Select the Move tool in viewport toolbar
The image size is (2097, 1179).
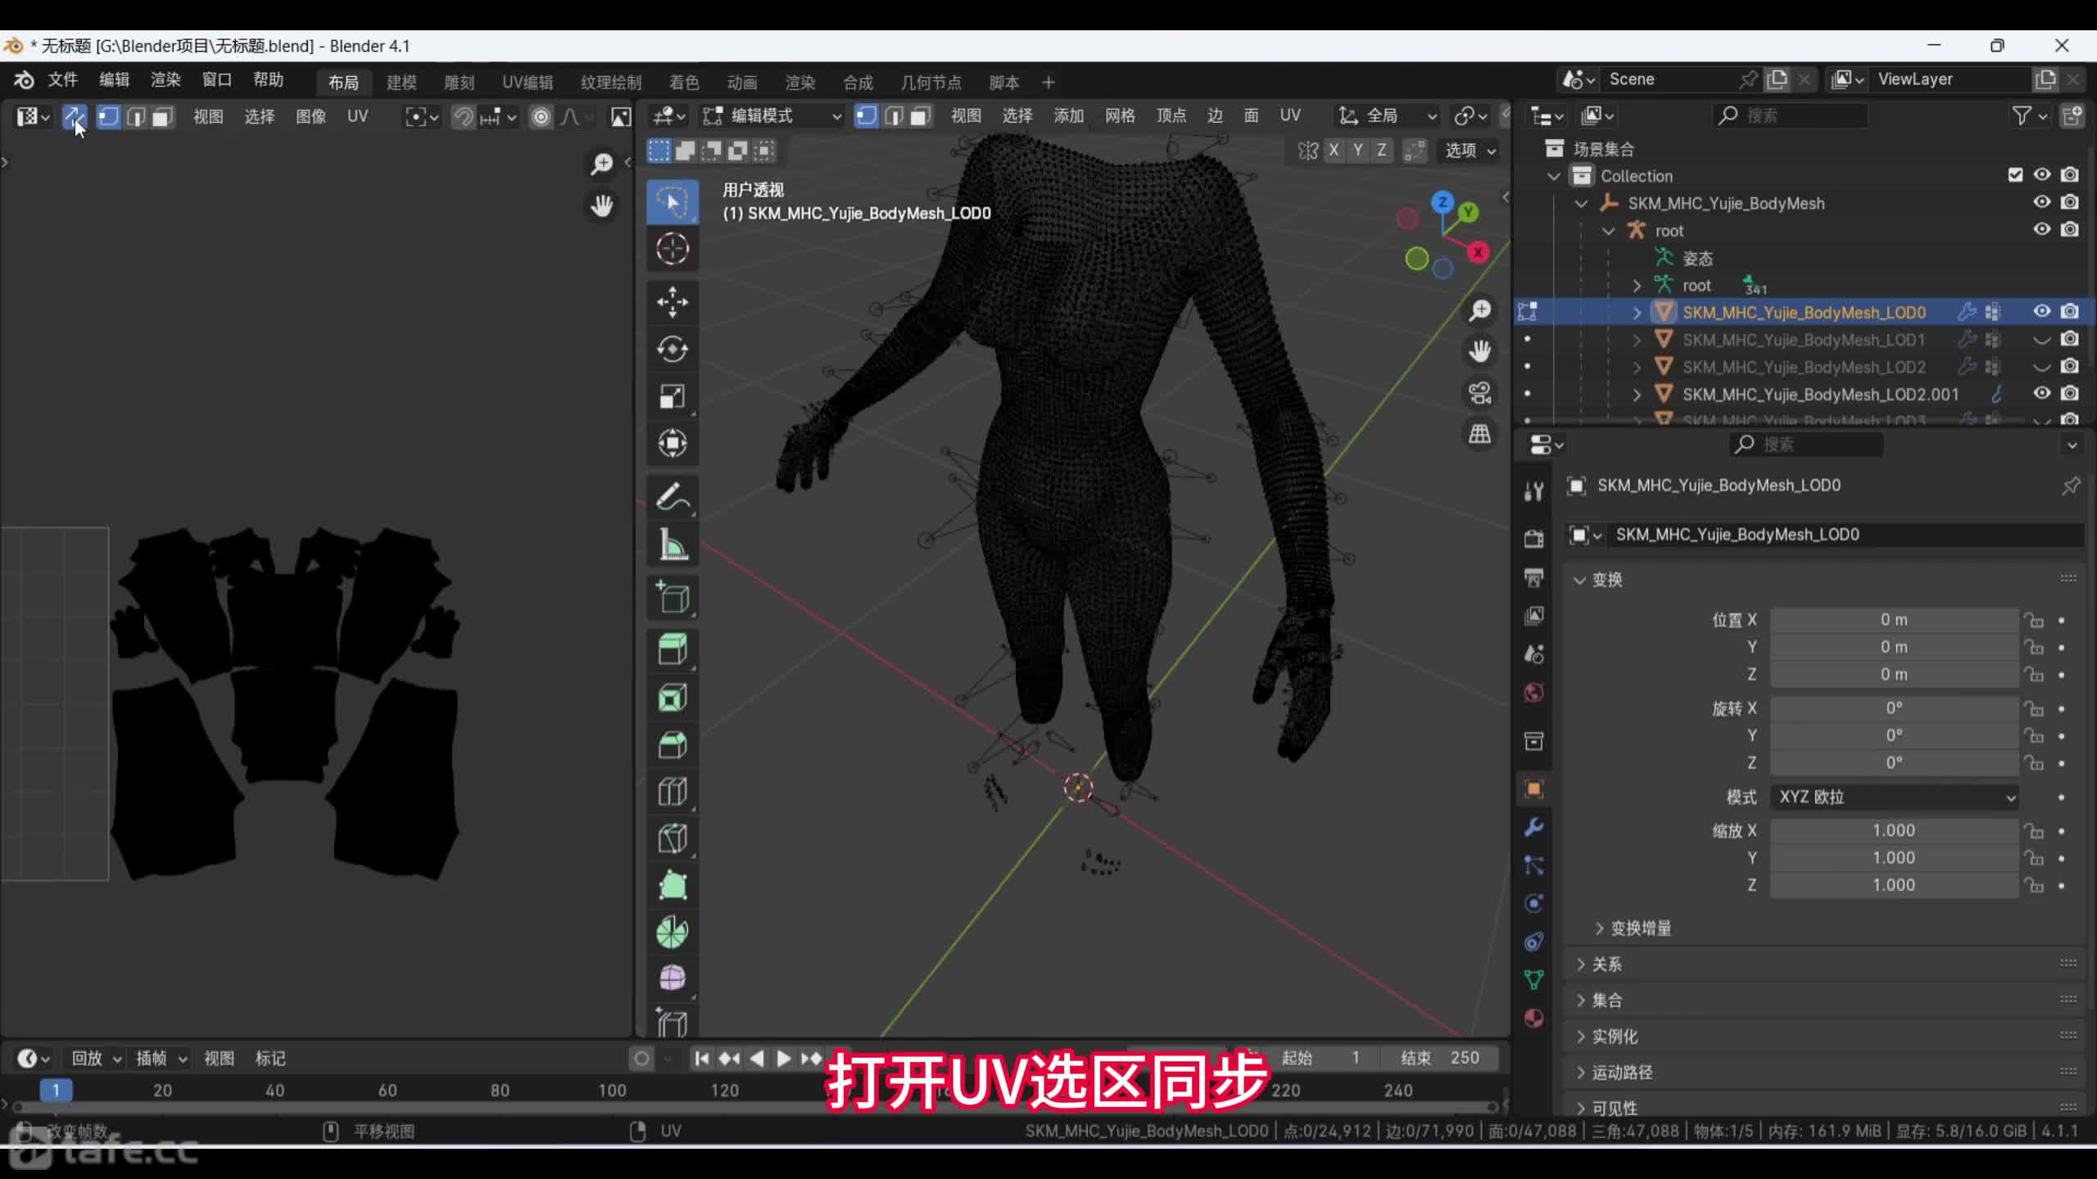click(672, 302)
